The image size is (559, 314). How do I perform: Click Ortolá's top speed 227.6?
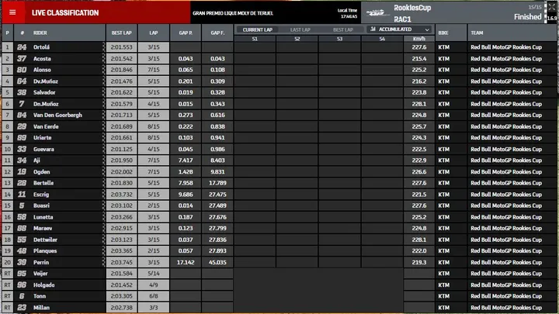point(419,47)
